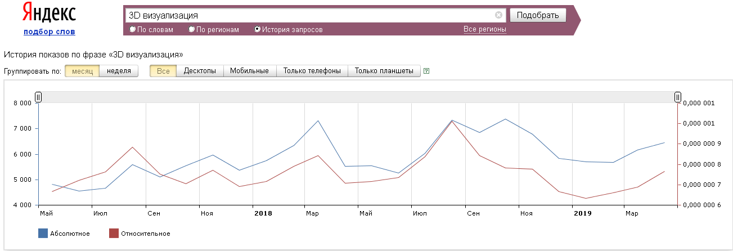Click the blue «Абсолютное» legend swatch
Screen dimensions: 733x251
pos(43,233)
